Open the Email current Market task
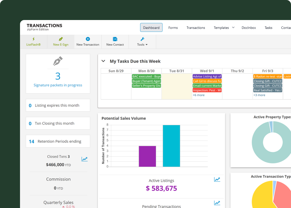The image size is (291, 208). tap(207, 86)
